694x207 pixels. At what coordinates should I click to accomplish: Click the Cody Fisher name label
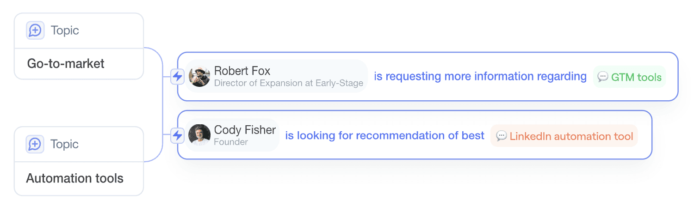(x=245, y=130)
